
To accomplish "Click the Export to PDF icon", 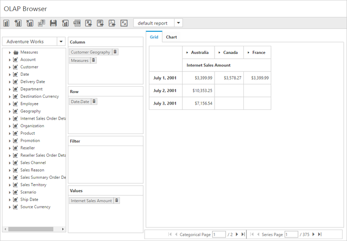I will [x=112, y=23].
